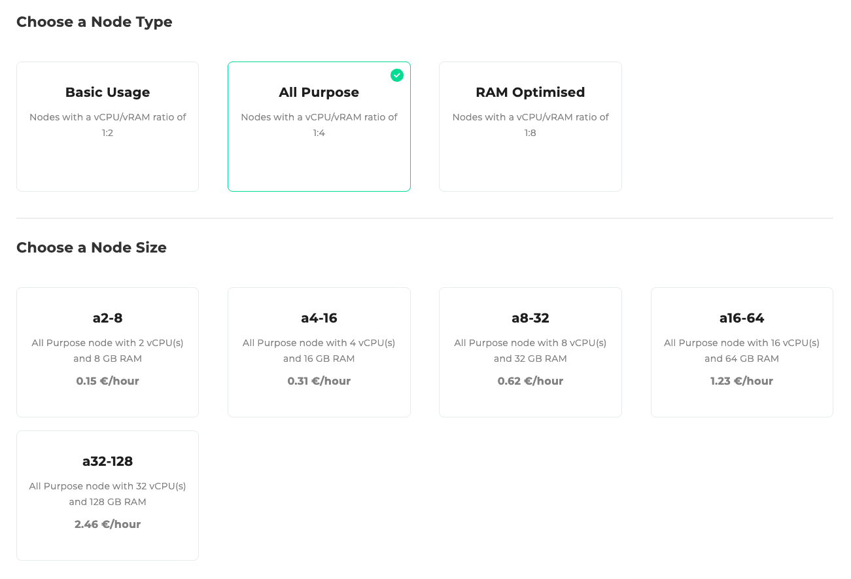Click the green checkmark on All Purpose
The height and width of the screenshot is (579, 851).
click(x=397, y=75)
